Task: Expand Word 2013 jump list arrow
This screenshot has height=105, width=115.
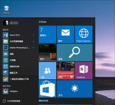Action: pyautogui.click(x=33, y=35)
